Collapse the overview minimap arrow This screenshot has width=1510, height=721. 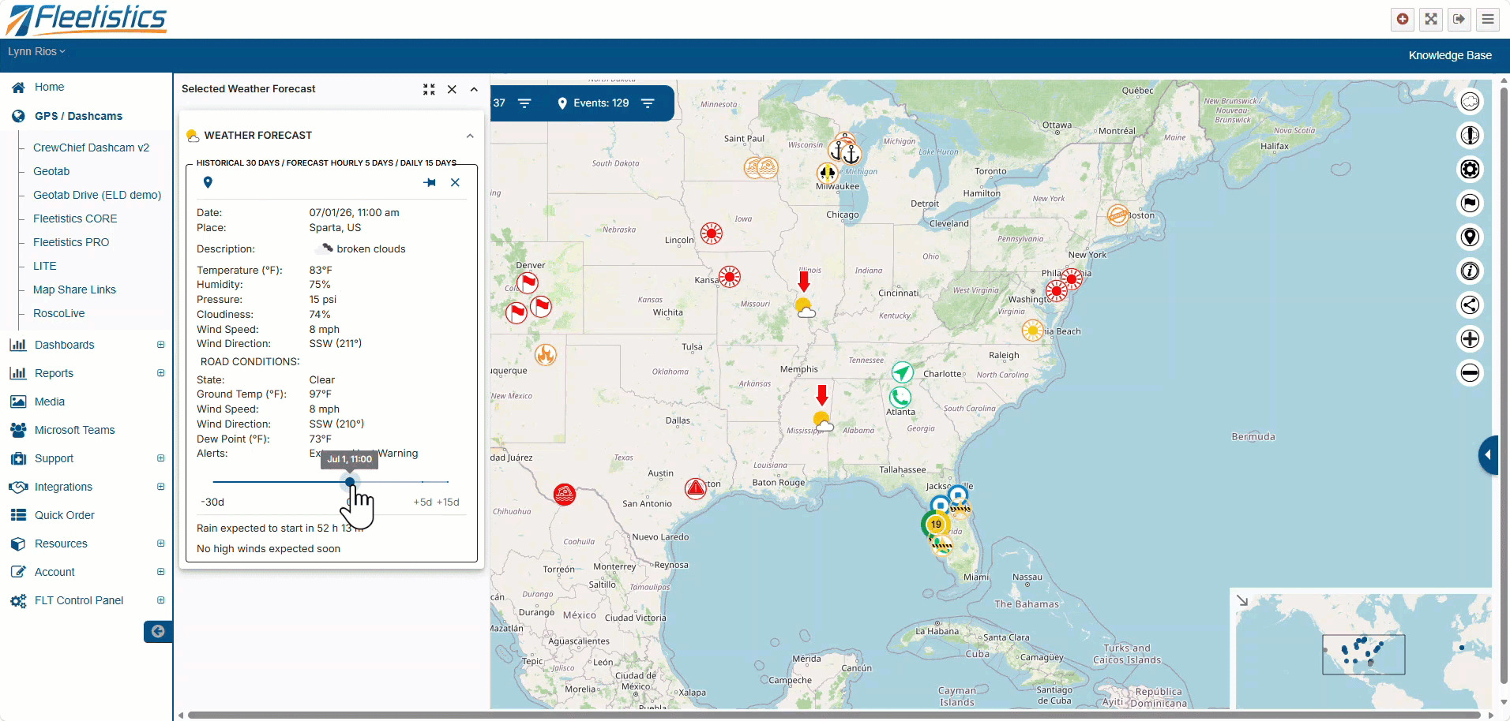(1242, 601)
